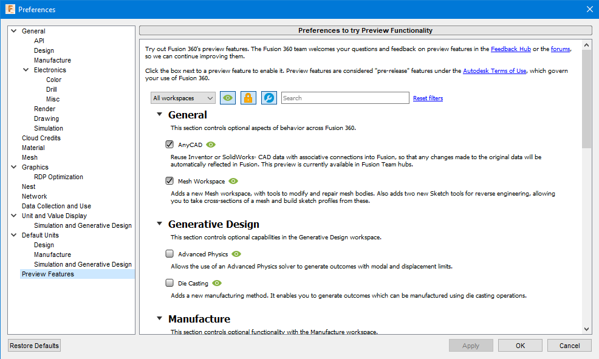599x359 pixels.
Task: Open the All workspaces dropdown
Action: [183, 98]
